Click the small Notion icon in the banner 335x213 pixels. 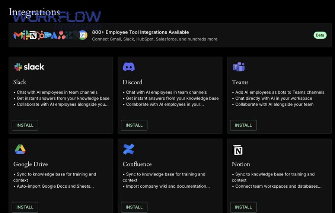coord(33,35)
